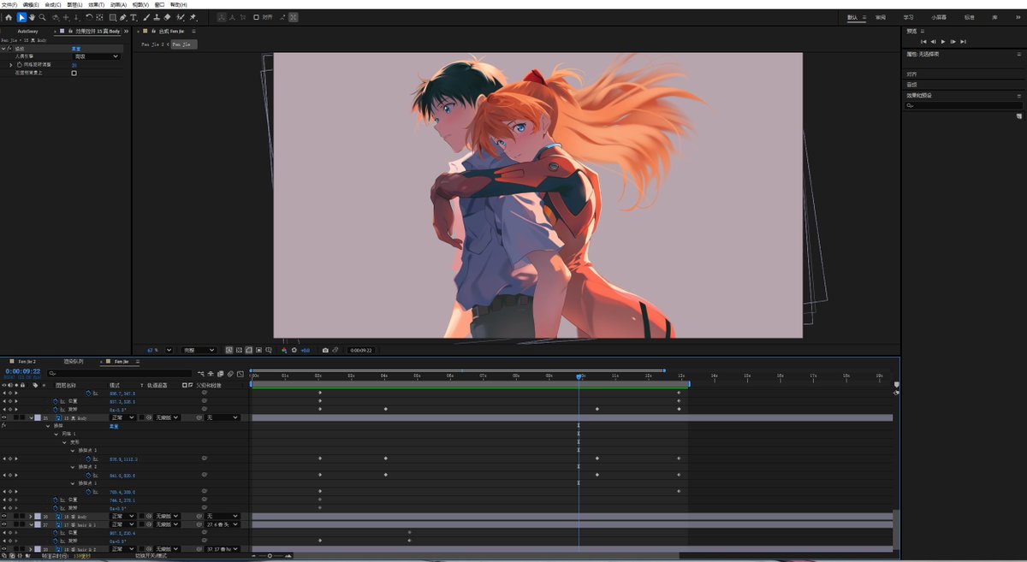Open the track matte dropdown for the 15 Body layer

(x=166, y=417)
